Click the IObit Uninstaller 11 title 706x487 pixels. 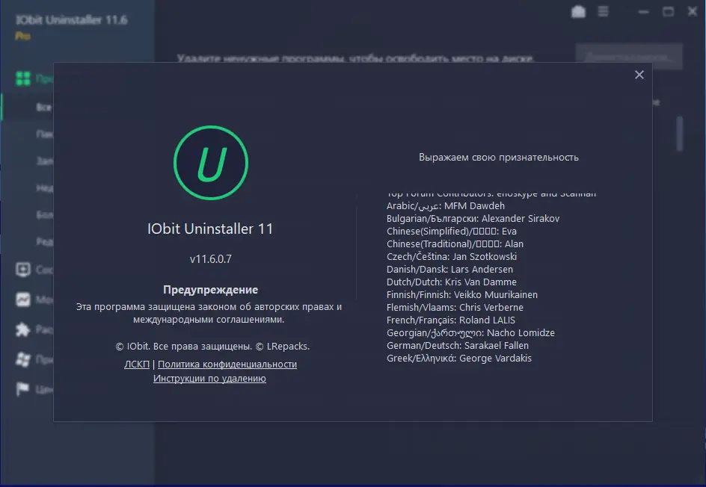(210, 229)
